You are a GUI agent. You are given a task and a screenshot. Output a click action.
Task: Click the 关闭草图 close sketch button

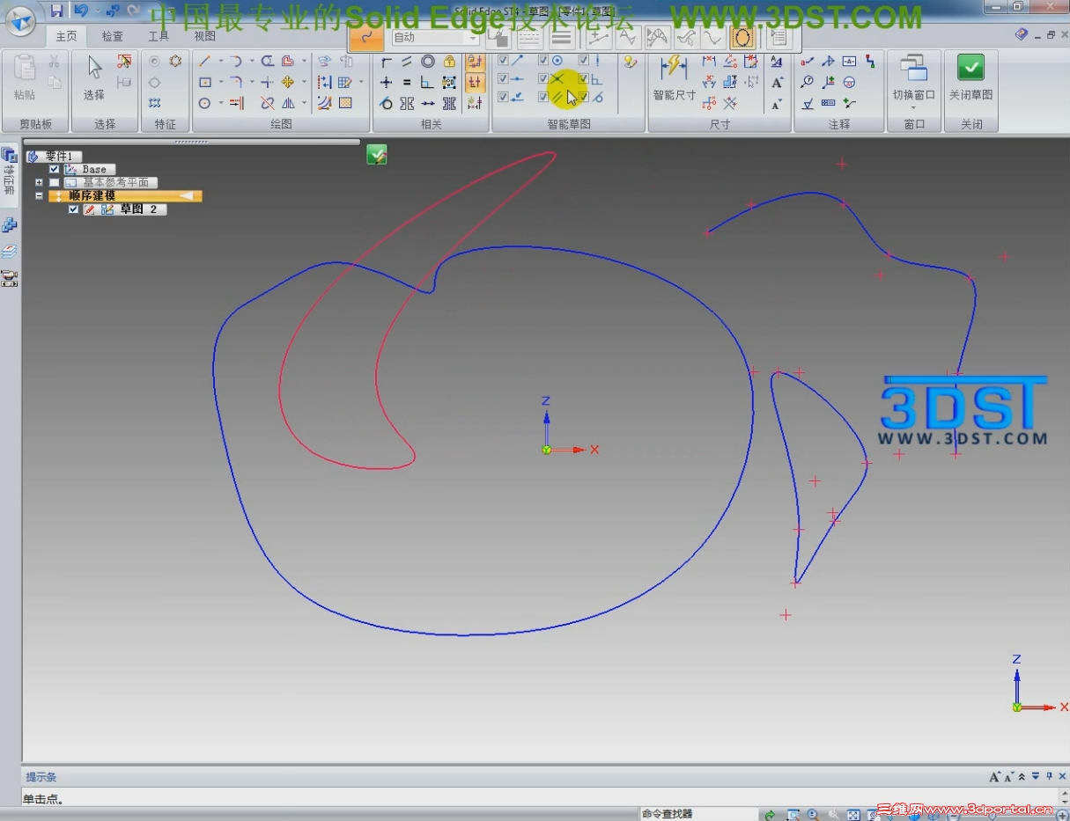click(x=970, y=77)
